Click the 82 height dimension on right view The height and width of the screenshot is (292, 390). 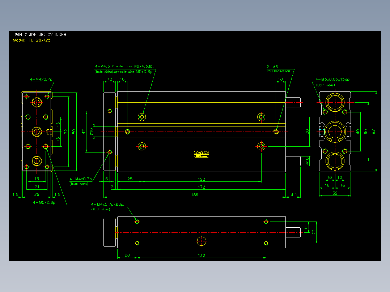pos(373,132)
